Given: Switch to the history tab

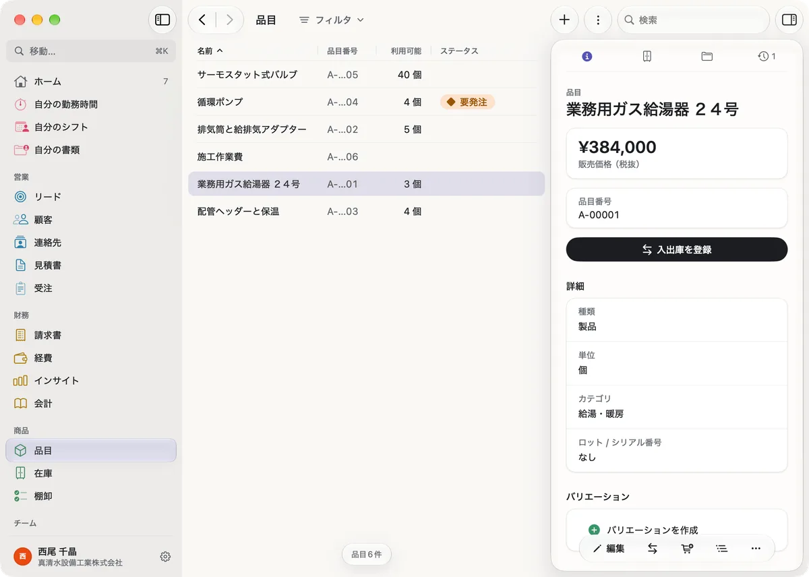Looking at the screenshot, I should (767, 57).
